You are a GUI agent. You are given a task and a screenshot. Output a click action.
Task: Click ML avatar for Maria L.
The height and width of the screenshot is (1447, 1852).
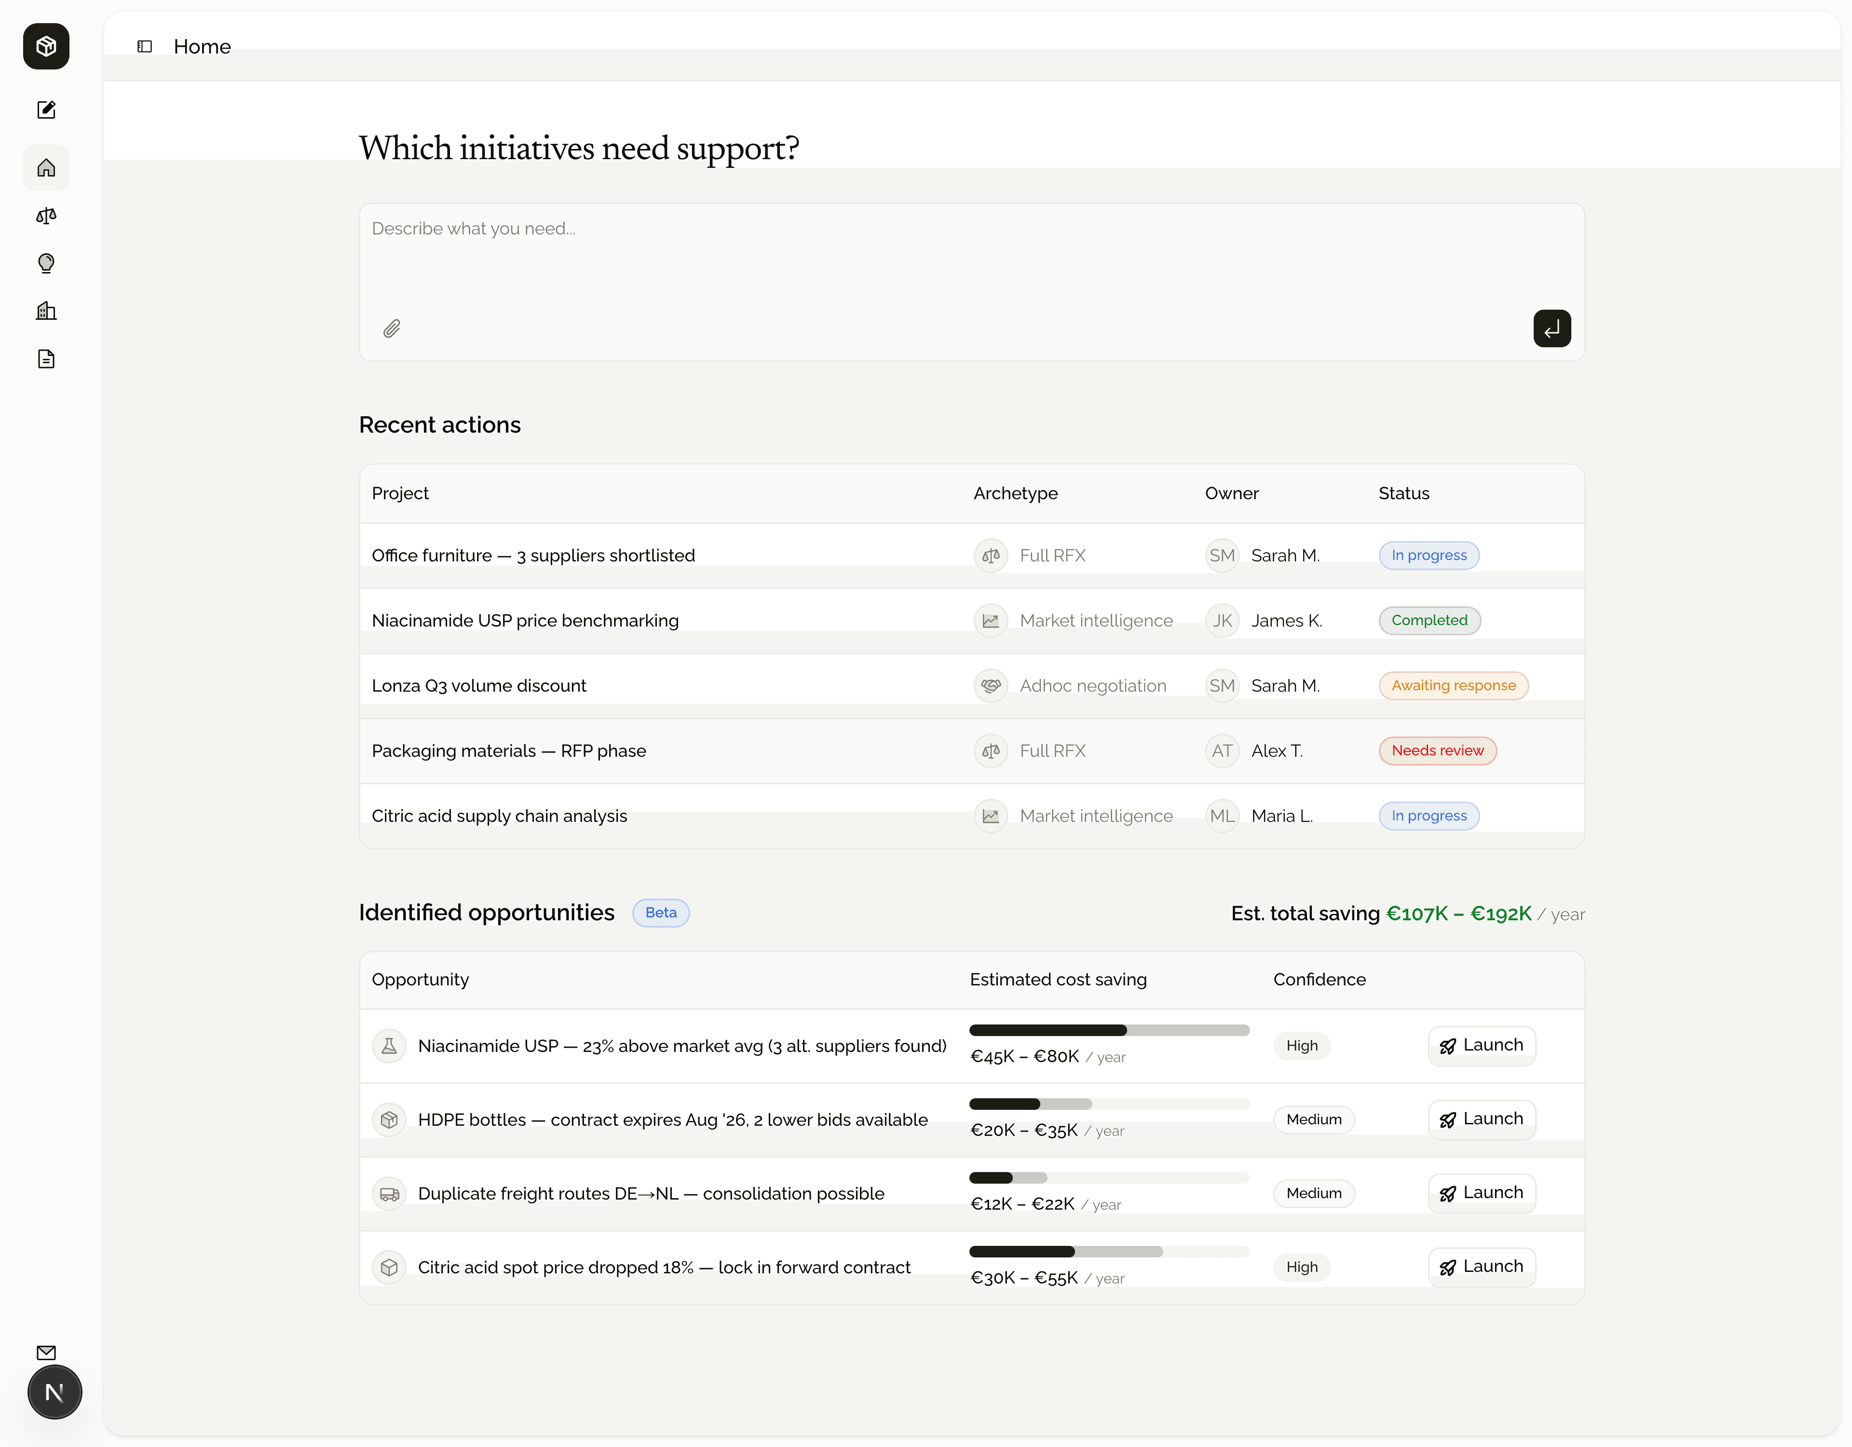(x=1222, y=816)
